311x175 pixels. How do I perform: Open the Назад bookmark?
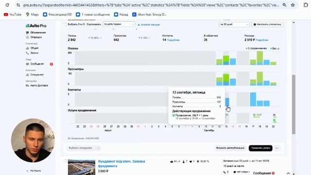coord(121,15)
